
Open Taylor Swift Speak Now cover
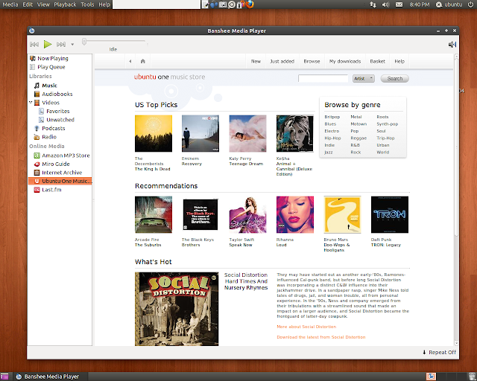pyautogui.click(x=247, y=214)
